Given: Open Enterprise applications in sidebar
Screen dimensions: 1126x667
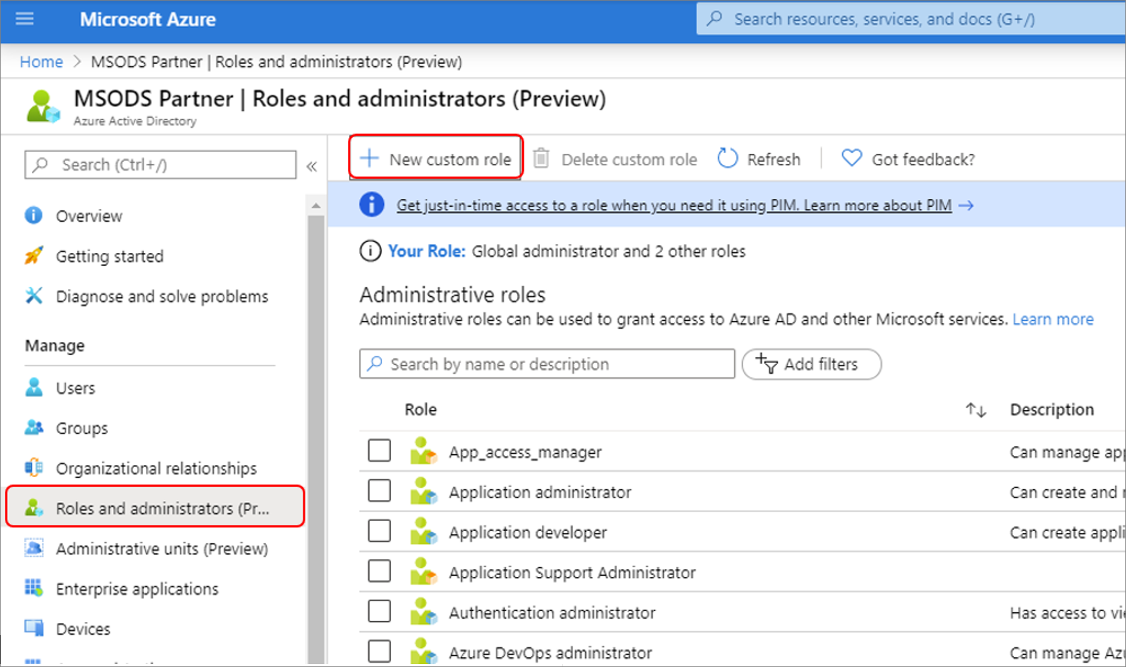Looking at the screenshot, I should pyautogui.click(x=137, y=589).
